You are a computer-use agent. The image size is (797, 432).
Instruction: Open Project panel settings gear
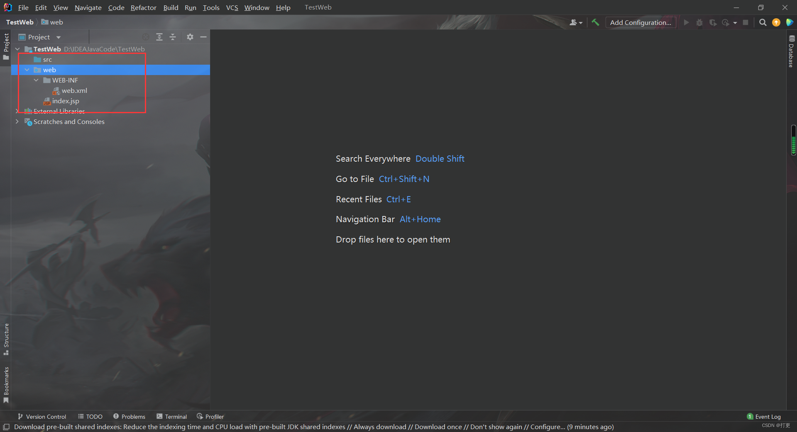190,37
